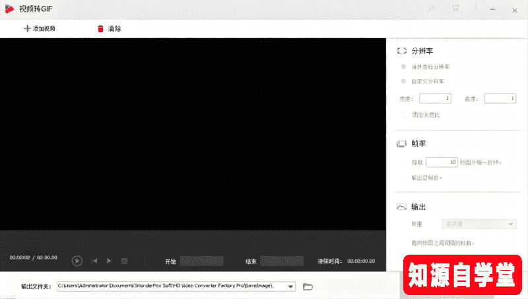Click the duration value 00:00:00.00
The height and width of the screenshot is (299, 528).
[x=361, y=261]
